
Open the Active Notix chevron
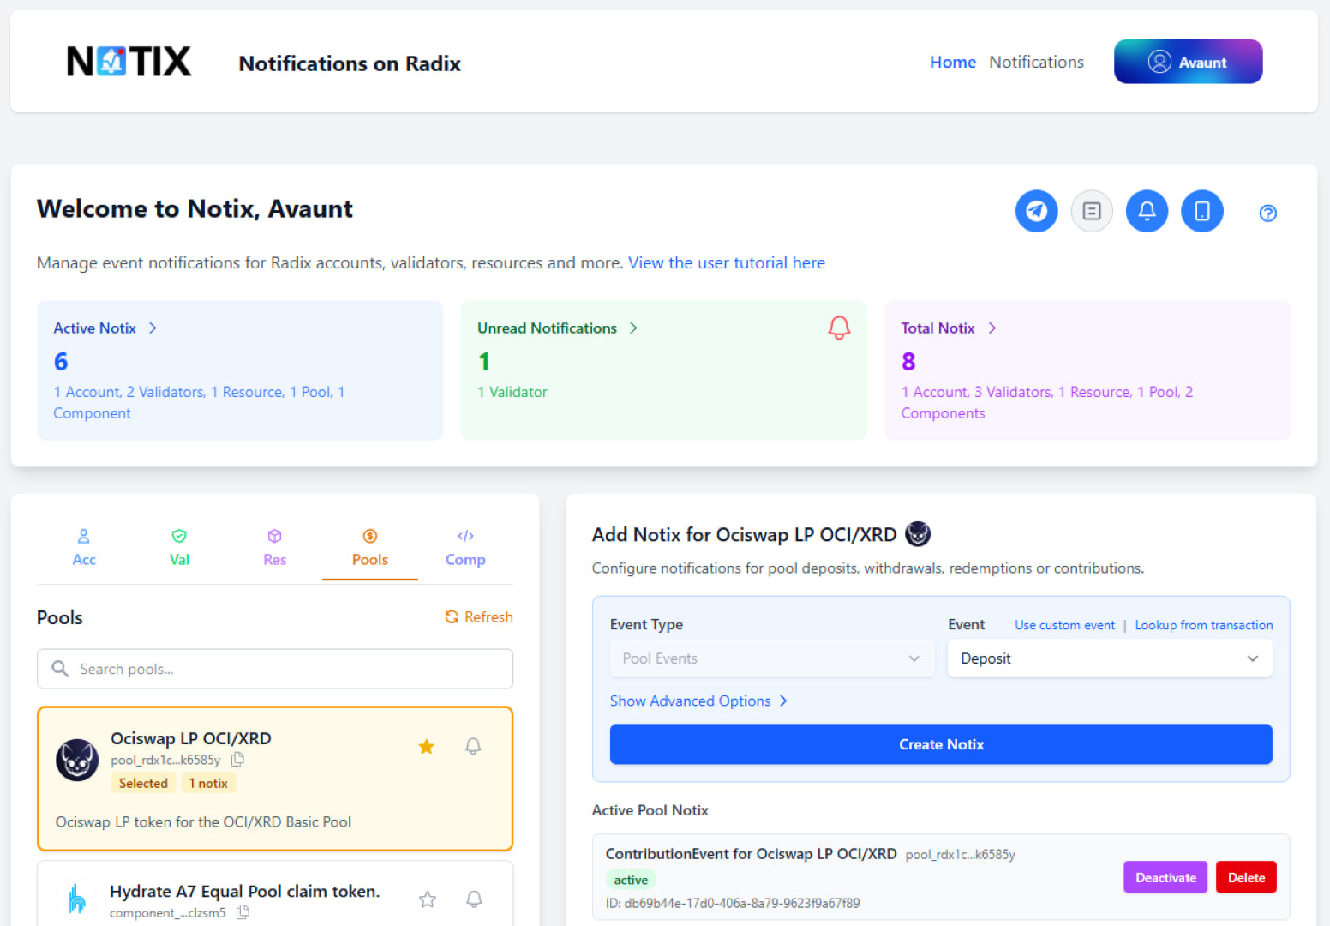153,328
